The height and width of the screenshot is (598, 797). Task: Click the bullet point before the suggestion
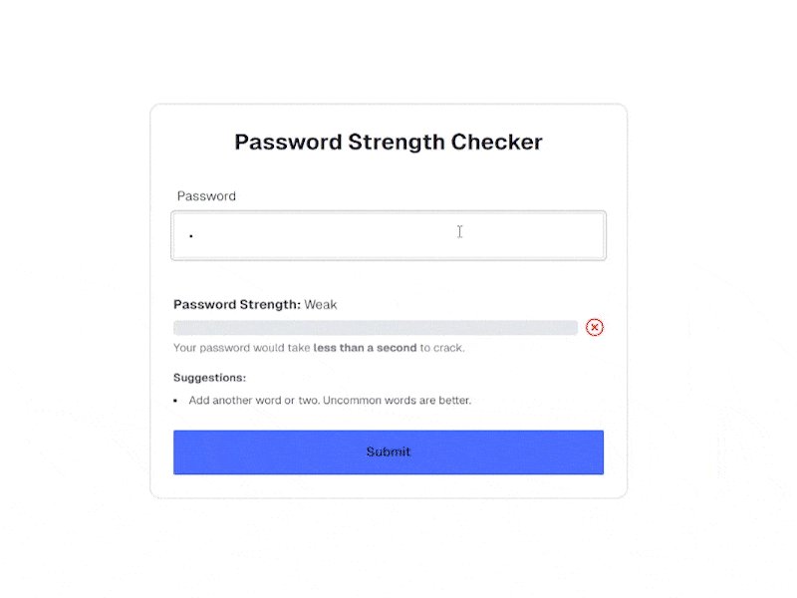coord(177,400)
